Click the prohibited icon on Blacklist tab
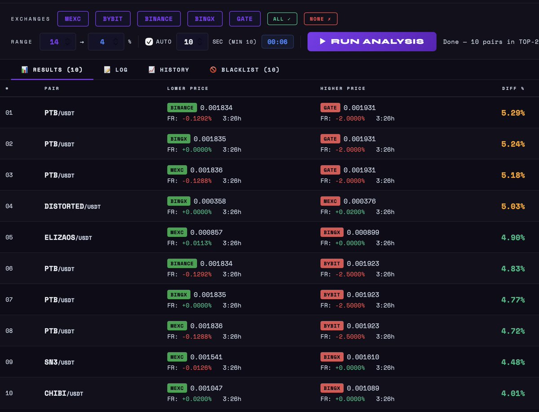 (x=213, y=70)
